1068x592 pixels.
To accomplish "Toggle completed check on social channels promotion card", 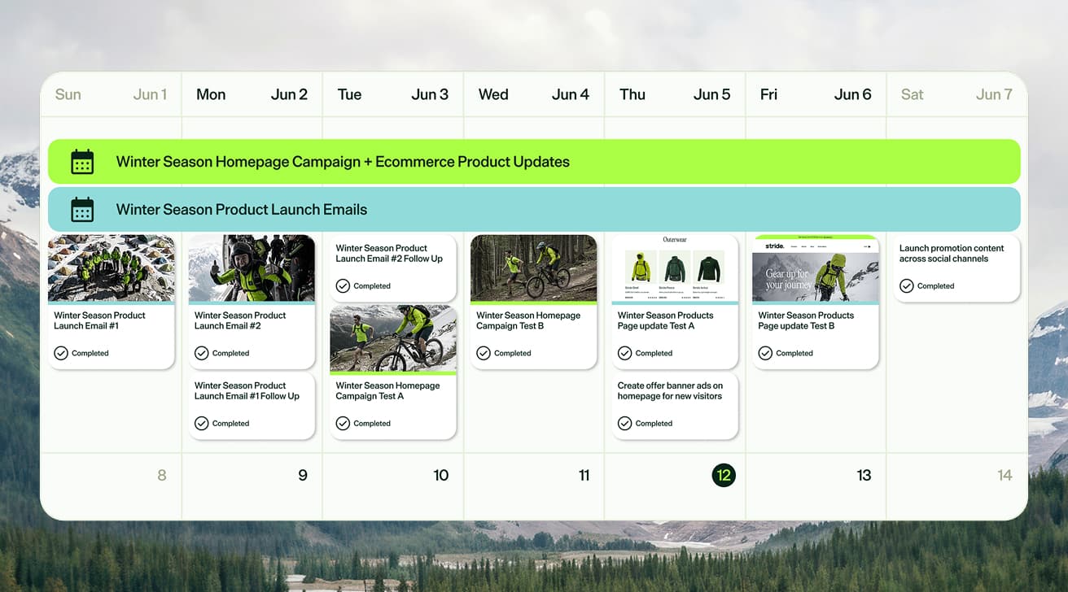I will 906,286.
